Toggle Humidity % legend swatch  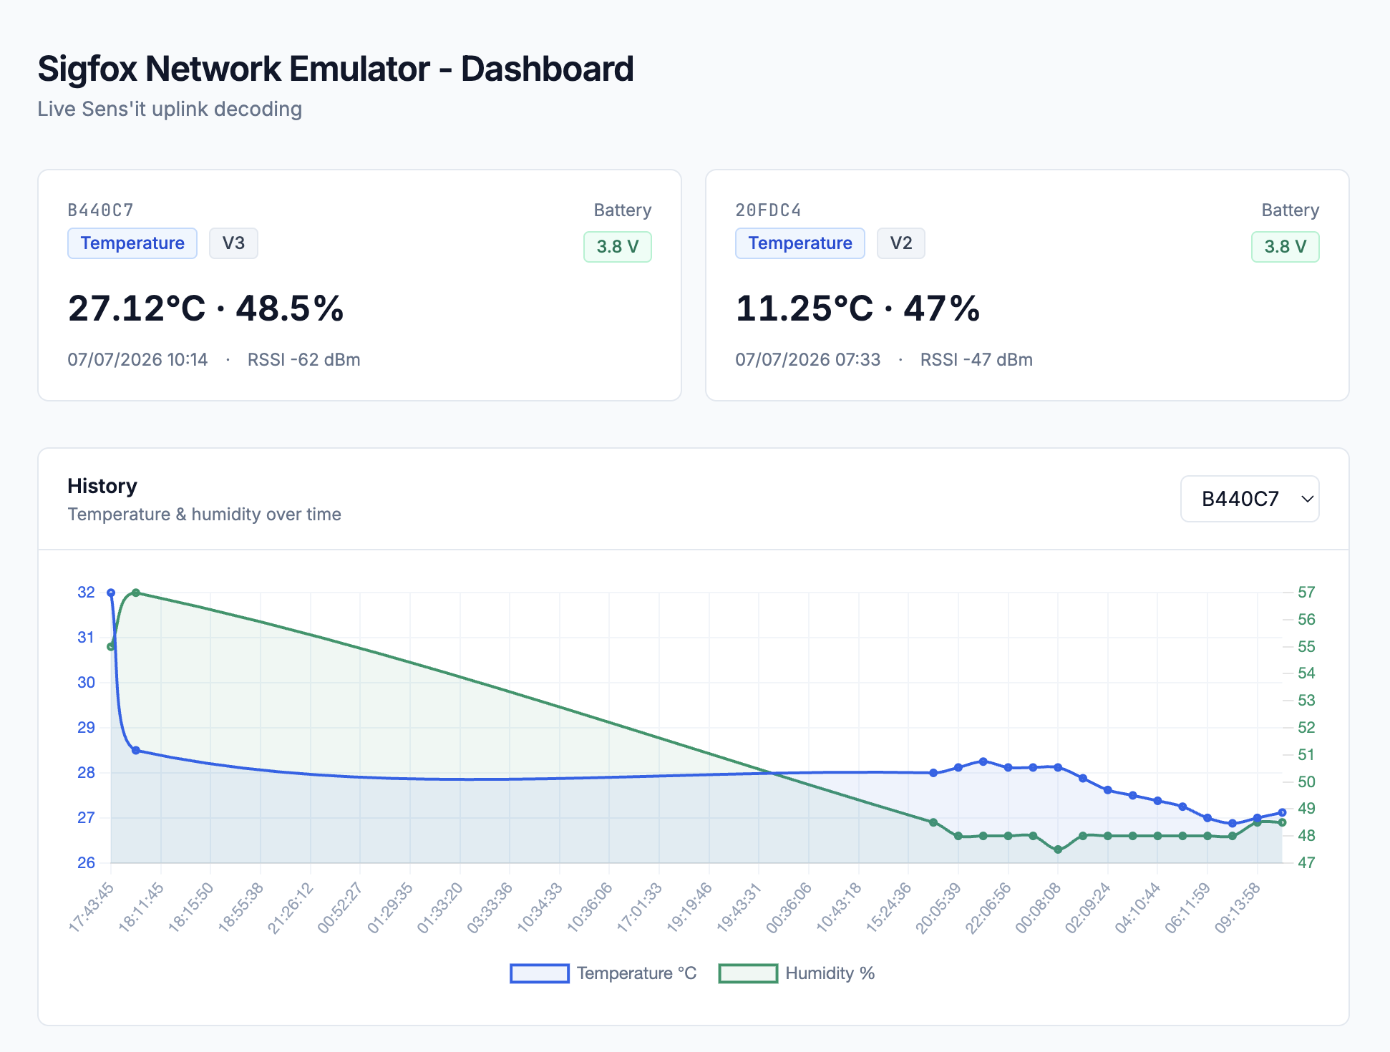click(x=748, y=973)
